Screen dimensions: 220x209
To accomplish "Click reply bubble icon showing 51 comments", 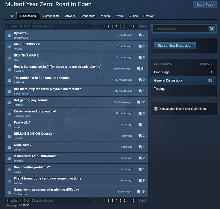I will 138,69.
